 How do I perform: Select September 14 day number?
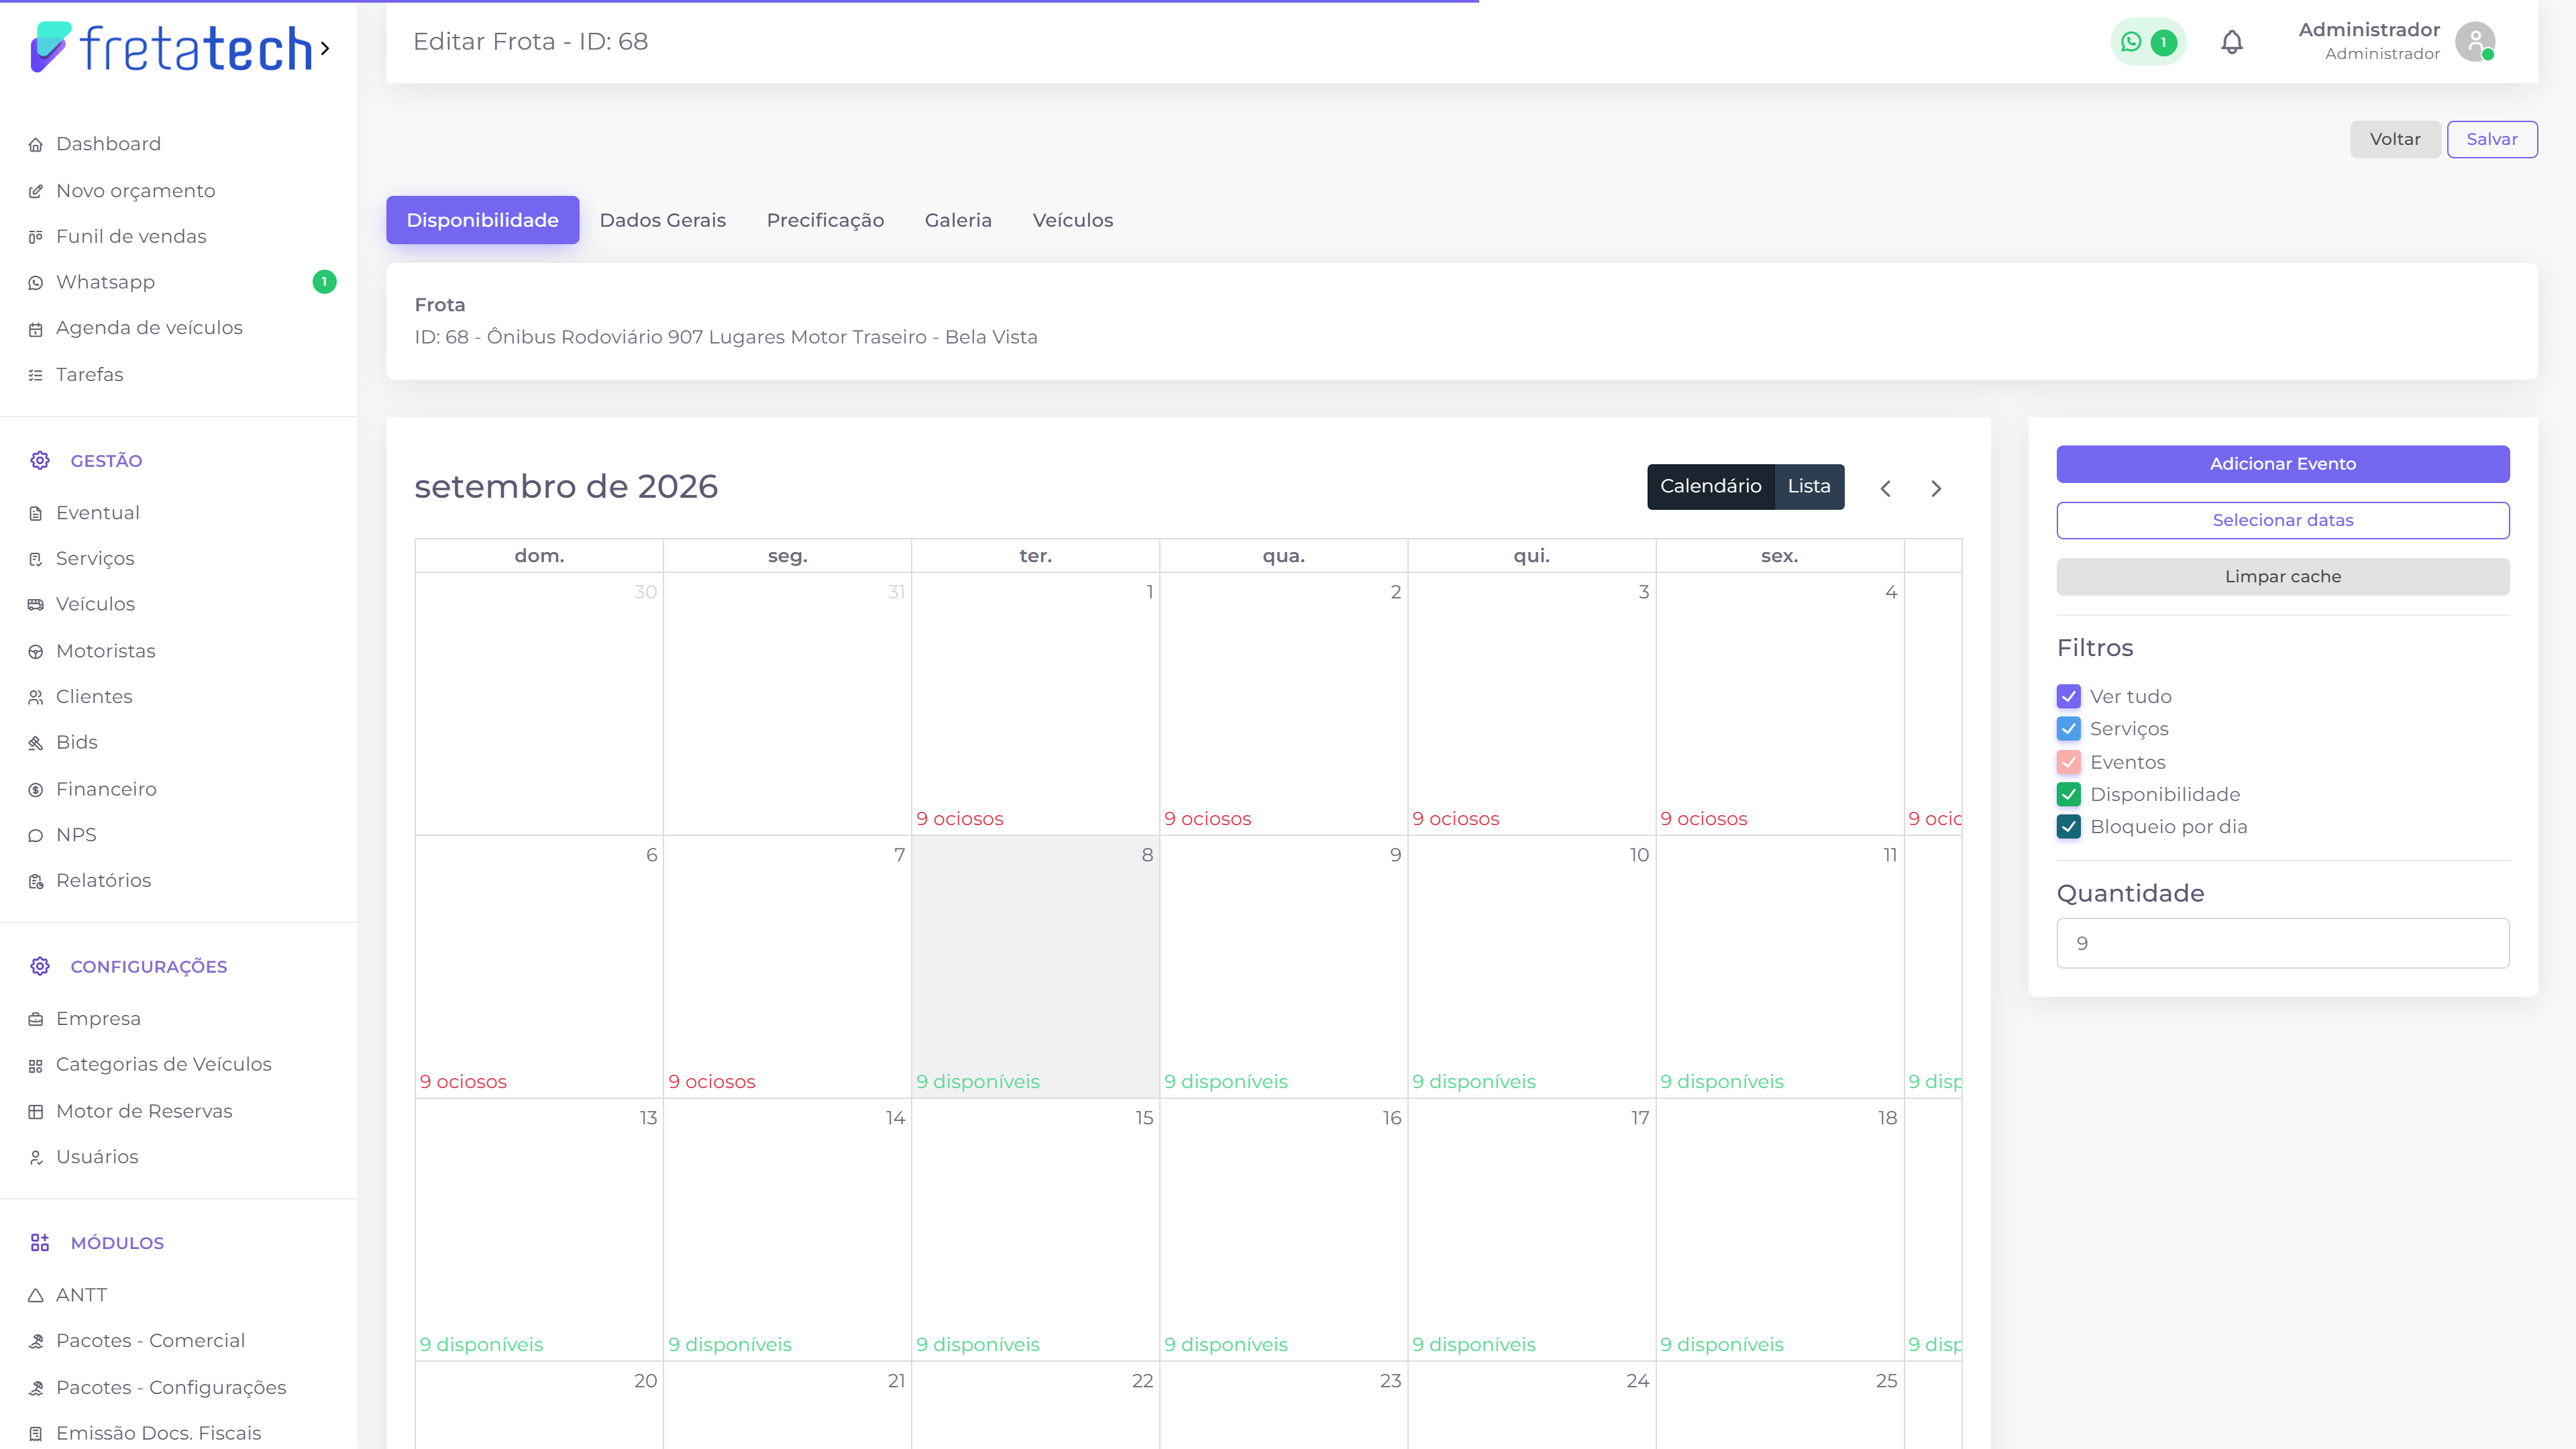[895, 1118]
